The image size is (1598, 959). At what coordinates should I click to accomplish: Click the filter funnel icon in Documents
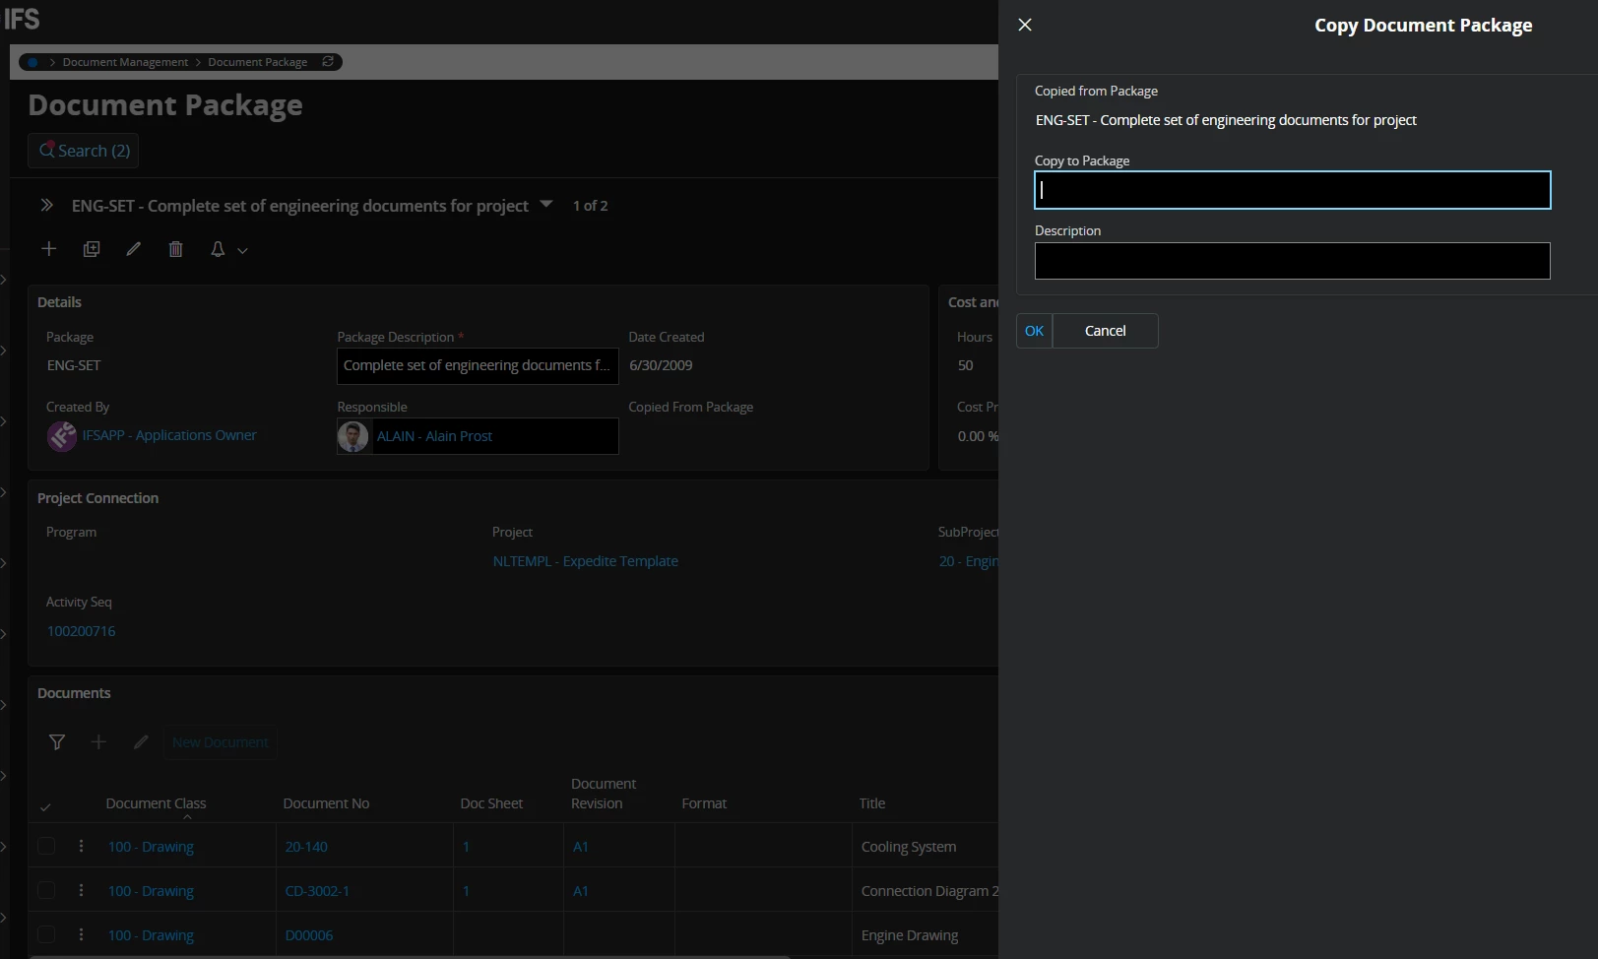click(57, 742)
